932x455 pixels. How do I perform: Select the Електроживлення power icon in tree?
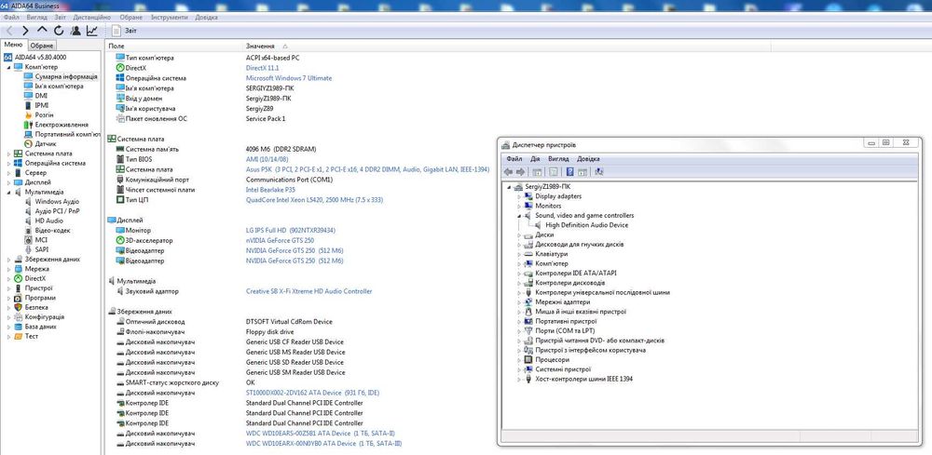(29, 125)
